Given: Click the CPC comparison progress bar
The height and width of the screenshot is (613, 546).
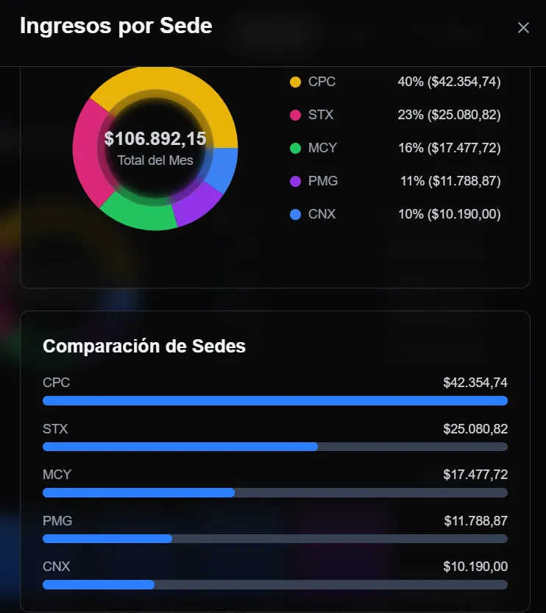Looking at the screenshot, I should pos(275,401).
